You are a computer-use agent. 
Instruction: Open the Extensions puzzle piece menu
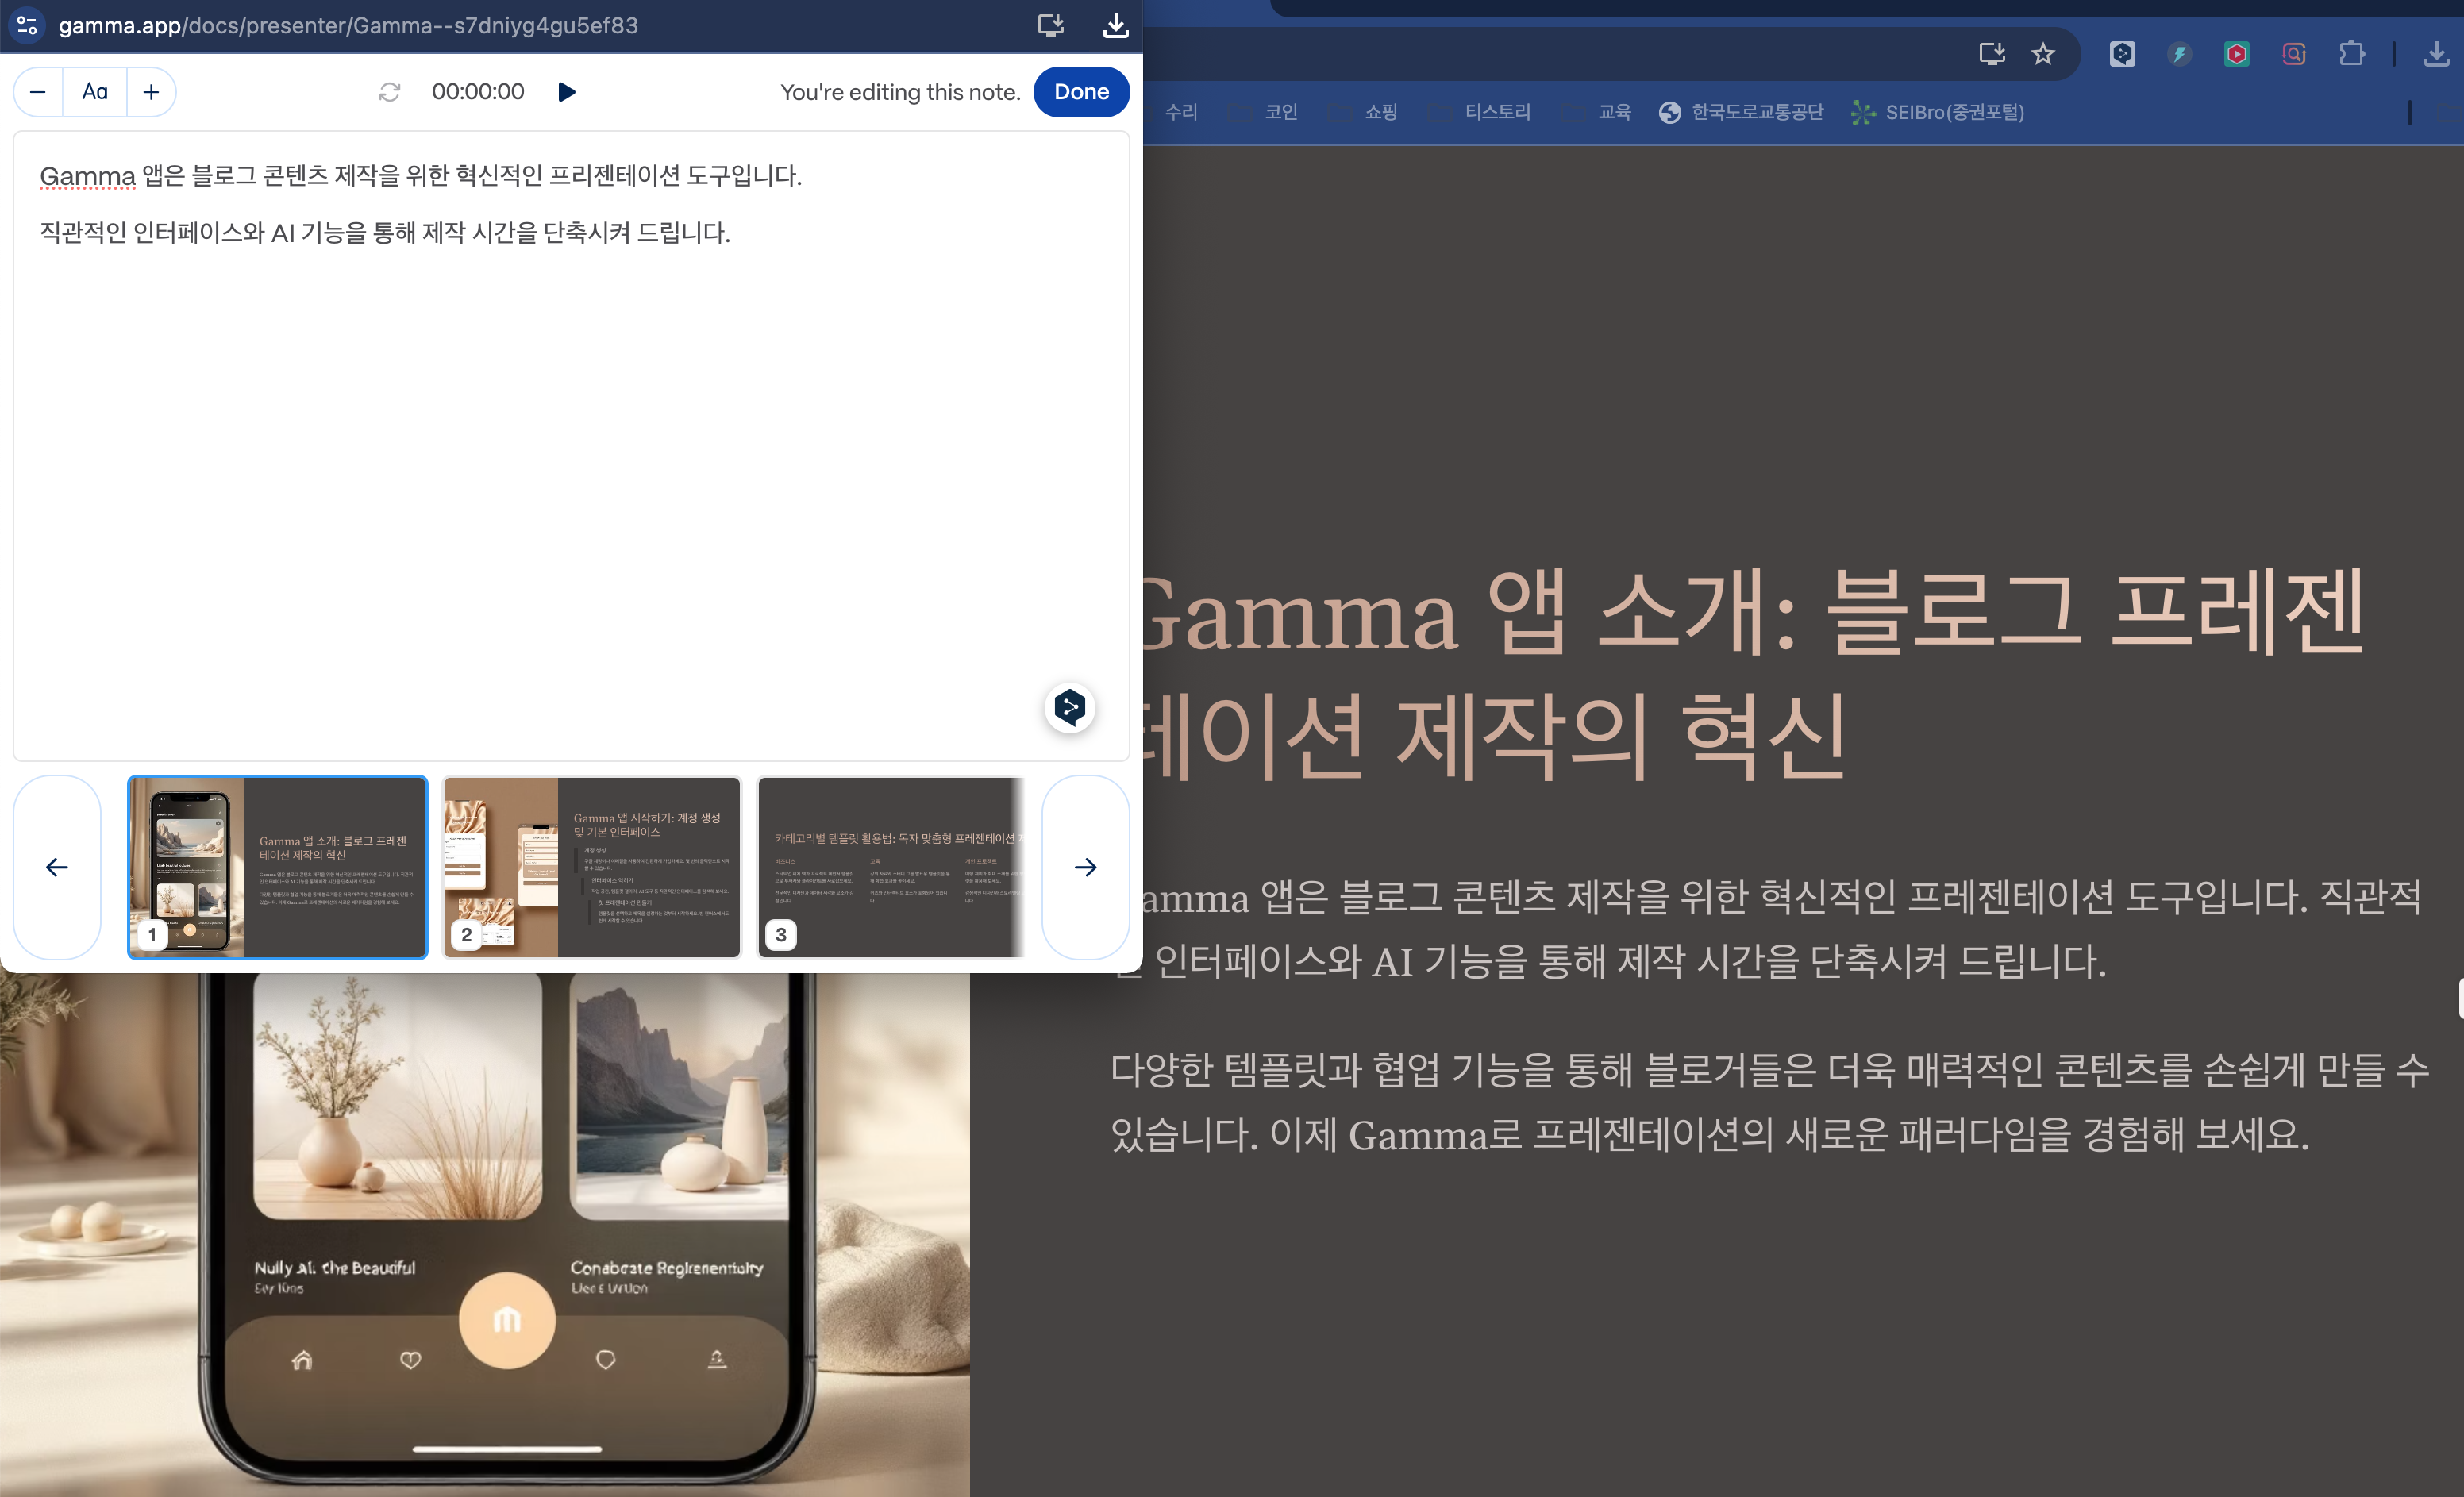pos(2352,53)
